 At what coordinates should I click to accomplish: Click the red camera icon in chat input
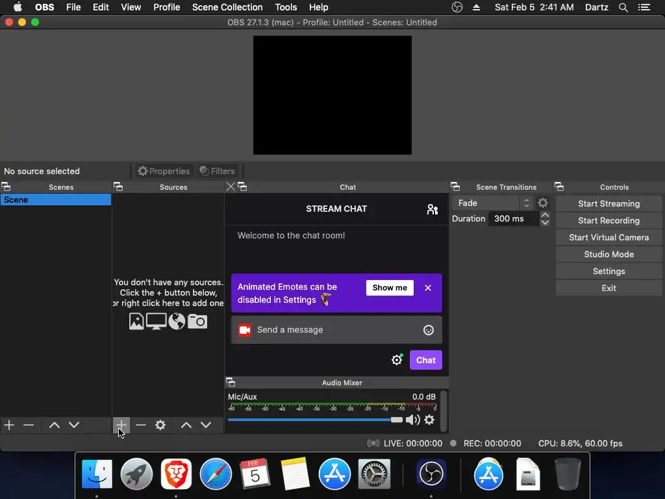(245, 329)
